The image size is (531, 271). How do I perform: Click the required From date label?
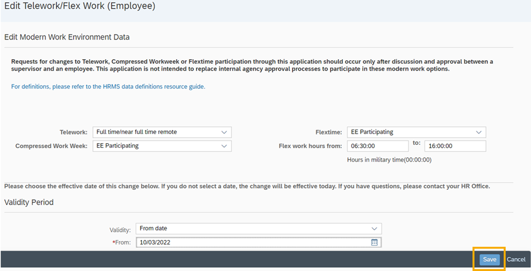click(121, 243)
